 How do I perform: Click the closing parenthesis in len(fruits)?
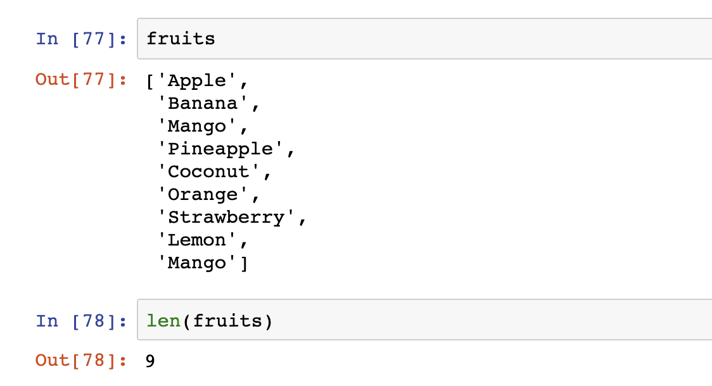[x=267, y=321]
